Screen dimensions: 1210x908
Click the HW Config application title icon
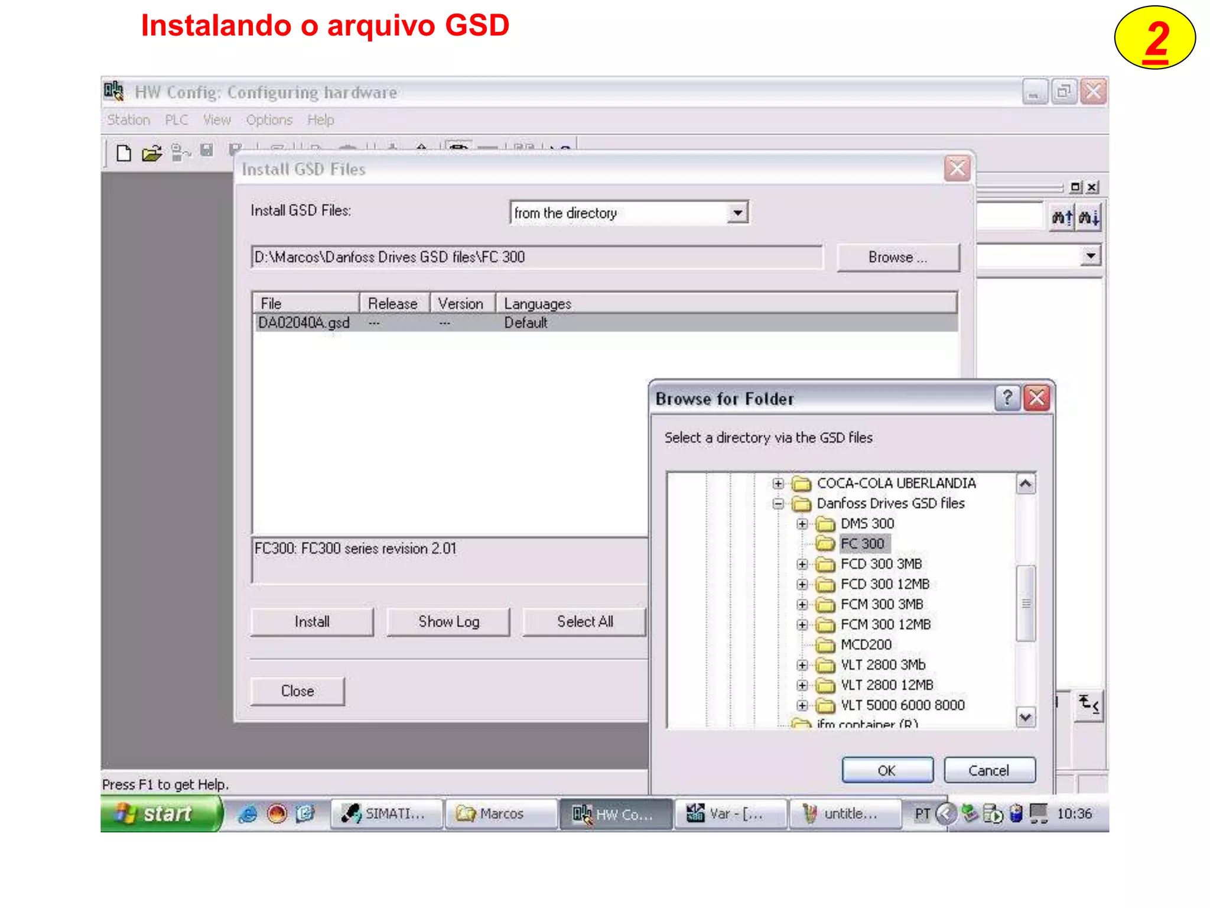tap(113, 91)
